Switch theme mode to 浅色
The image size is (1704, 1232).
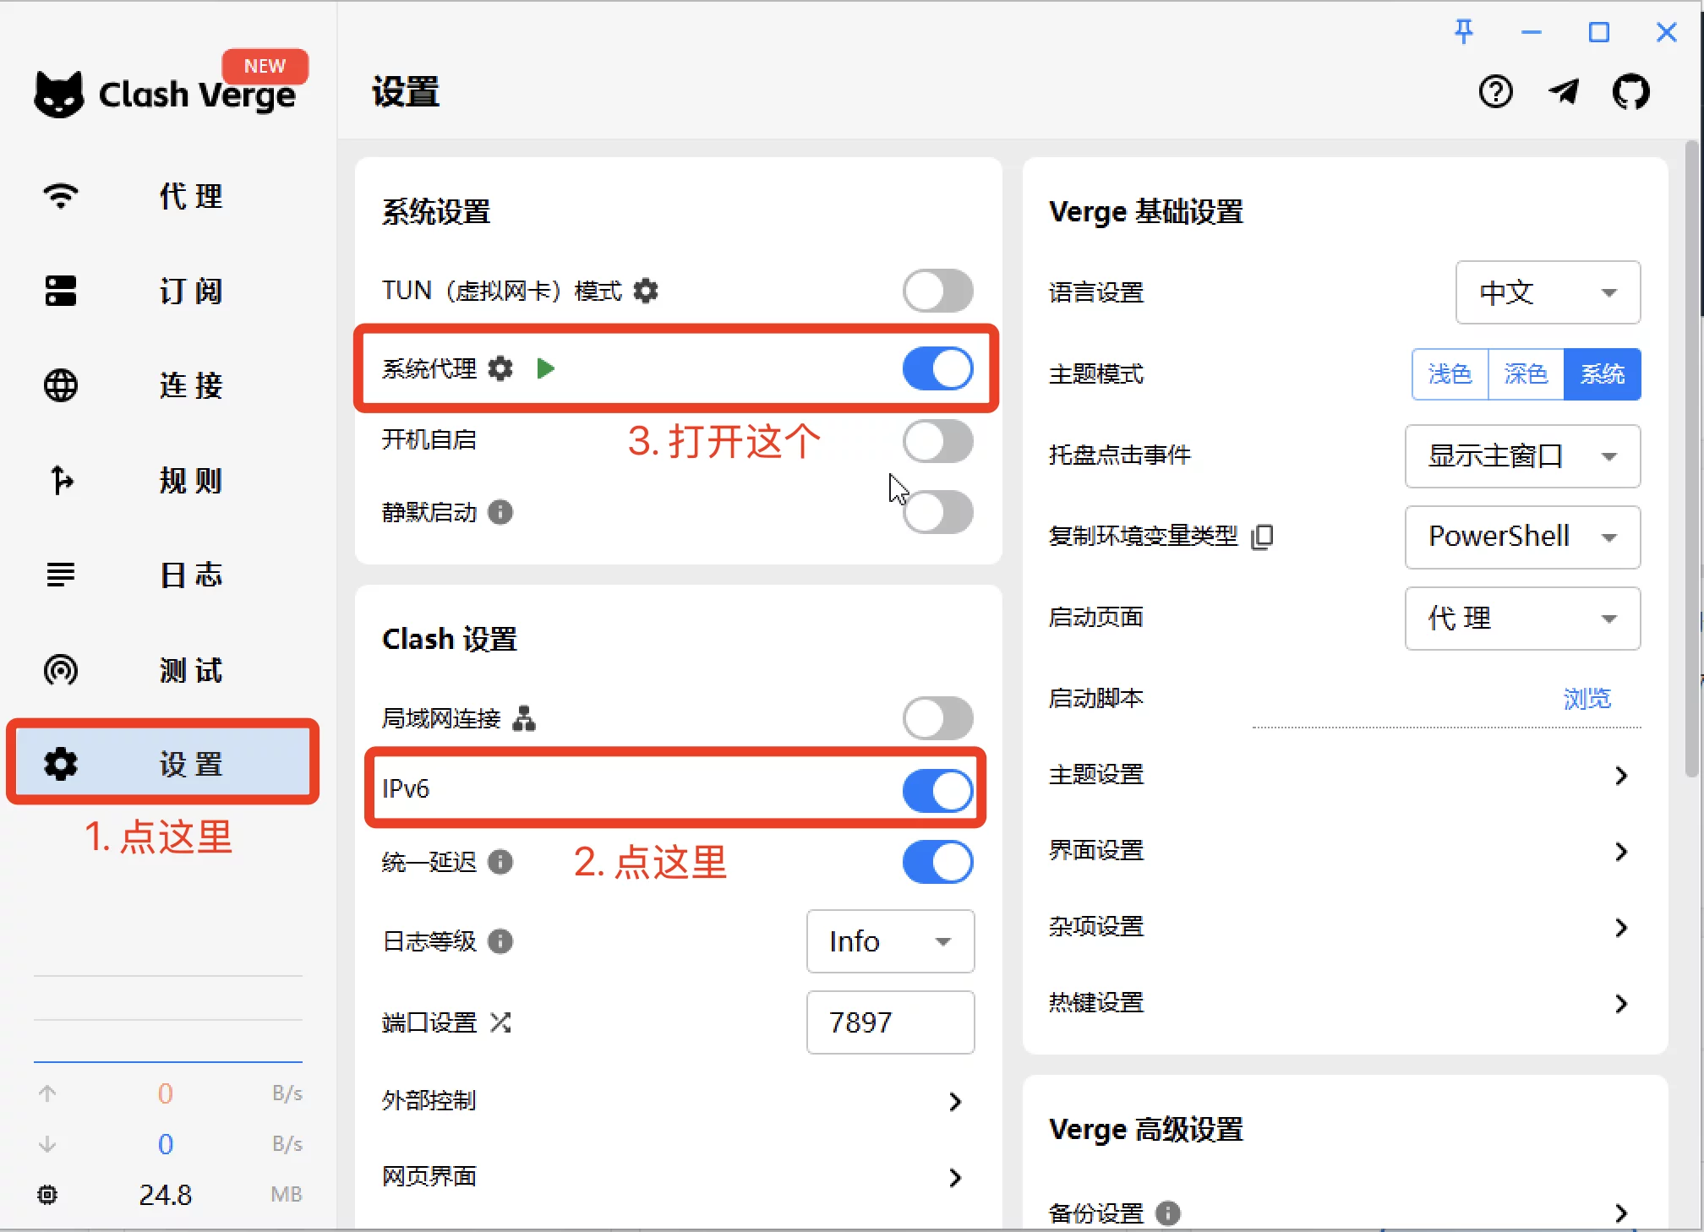(1449, 374)
